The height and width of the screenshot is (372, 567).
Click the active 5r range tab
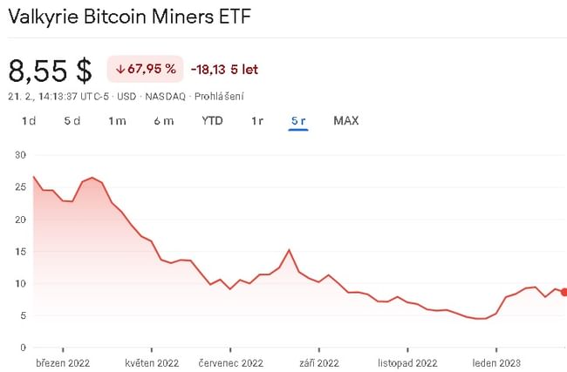click(298, 121)
